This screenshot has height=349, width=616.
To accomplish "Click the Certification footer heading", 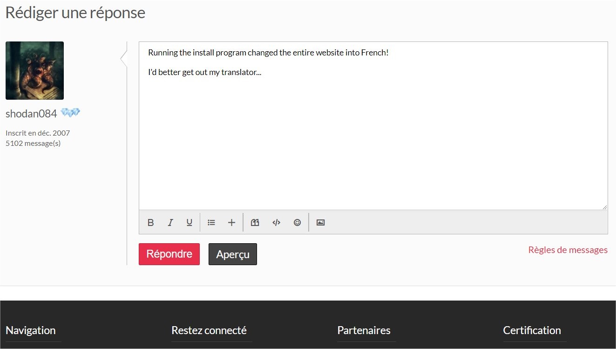I will [x=532, y=330].
